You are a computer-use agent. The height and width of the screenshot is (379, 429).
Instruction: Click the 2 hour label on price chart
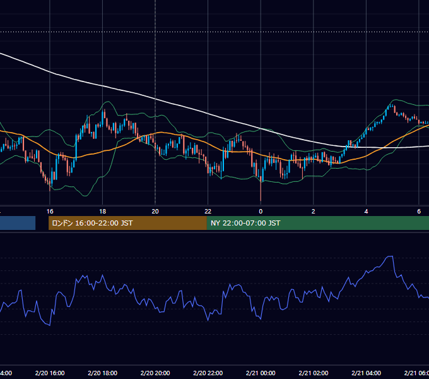point(314,212)
